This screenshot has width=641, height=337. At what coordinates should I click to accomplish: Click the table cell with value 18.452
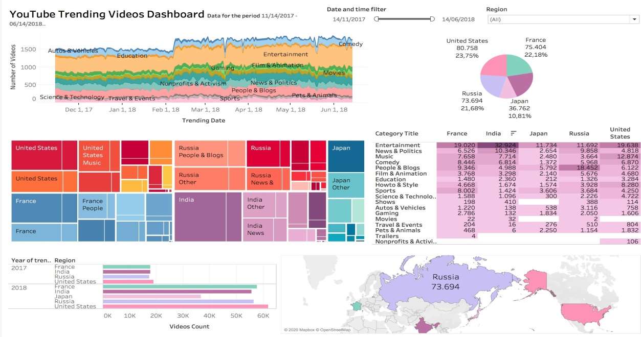[579, 167]
